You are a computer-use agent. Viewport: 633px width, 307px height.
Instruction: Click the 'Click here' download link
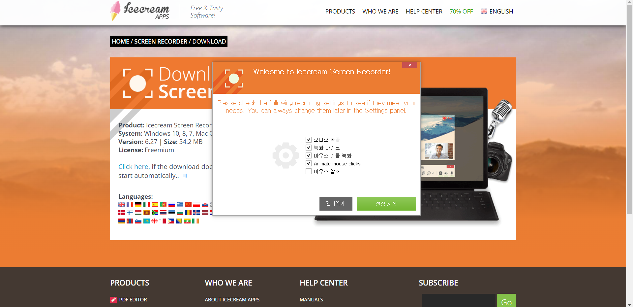(134, 167)
